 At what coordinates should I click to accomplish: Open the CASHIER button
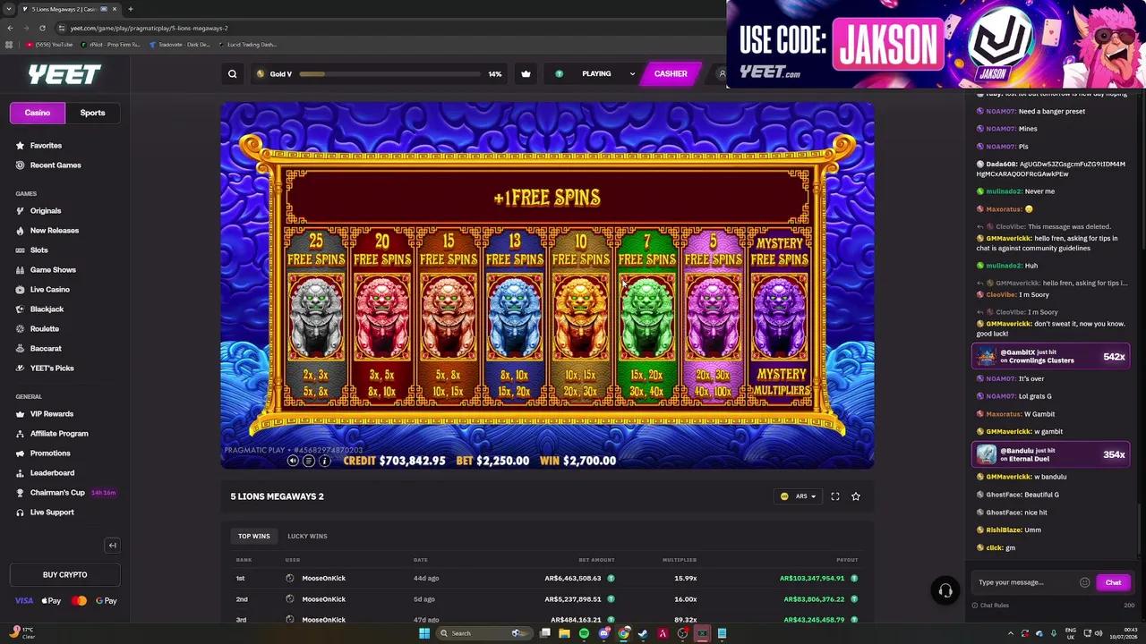tap(671, 74)
